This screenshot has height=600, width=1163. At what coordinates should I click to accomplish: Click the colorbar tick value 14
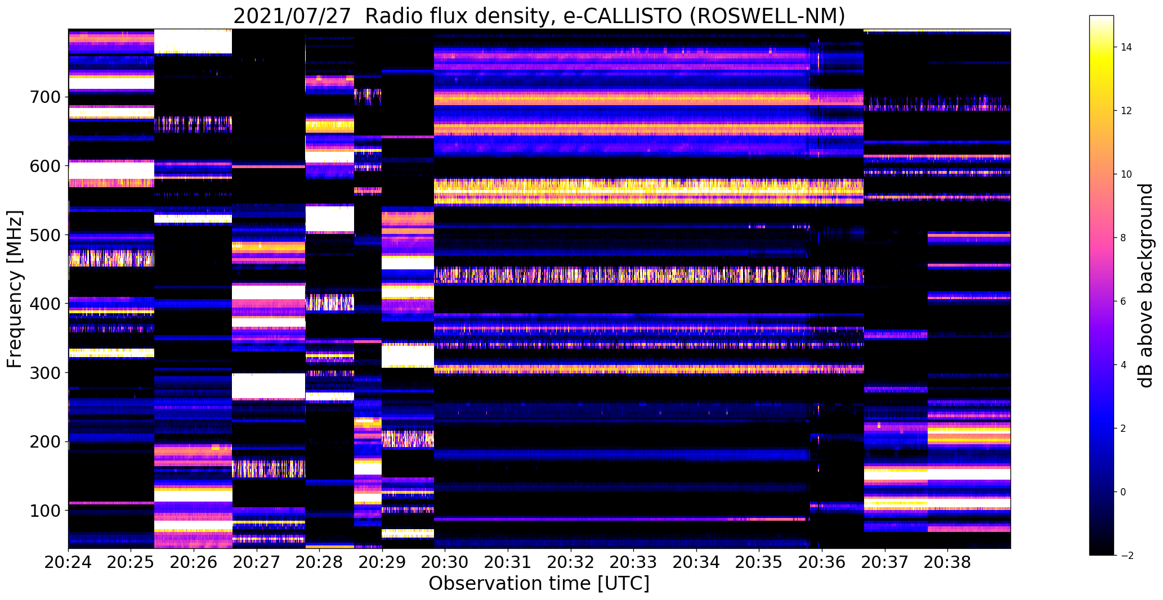tap(1126, 47)
